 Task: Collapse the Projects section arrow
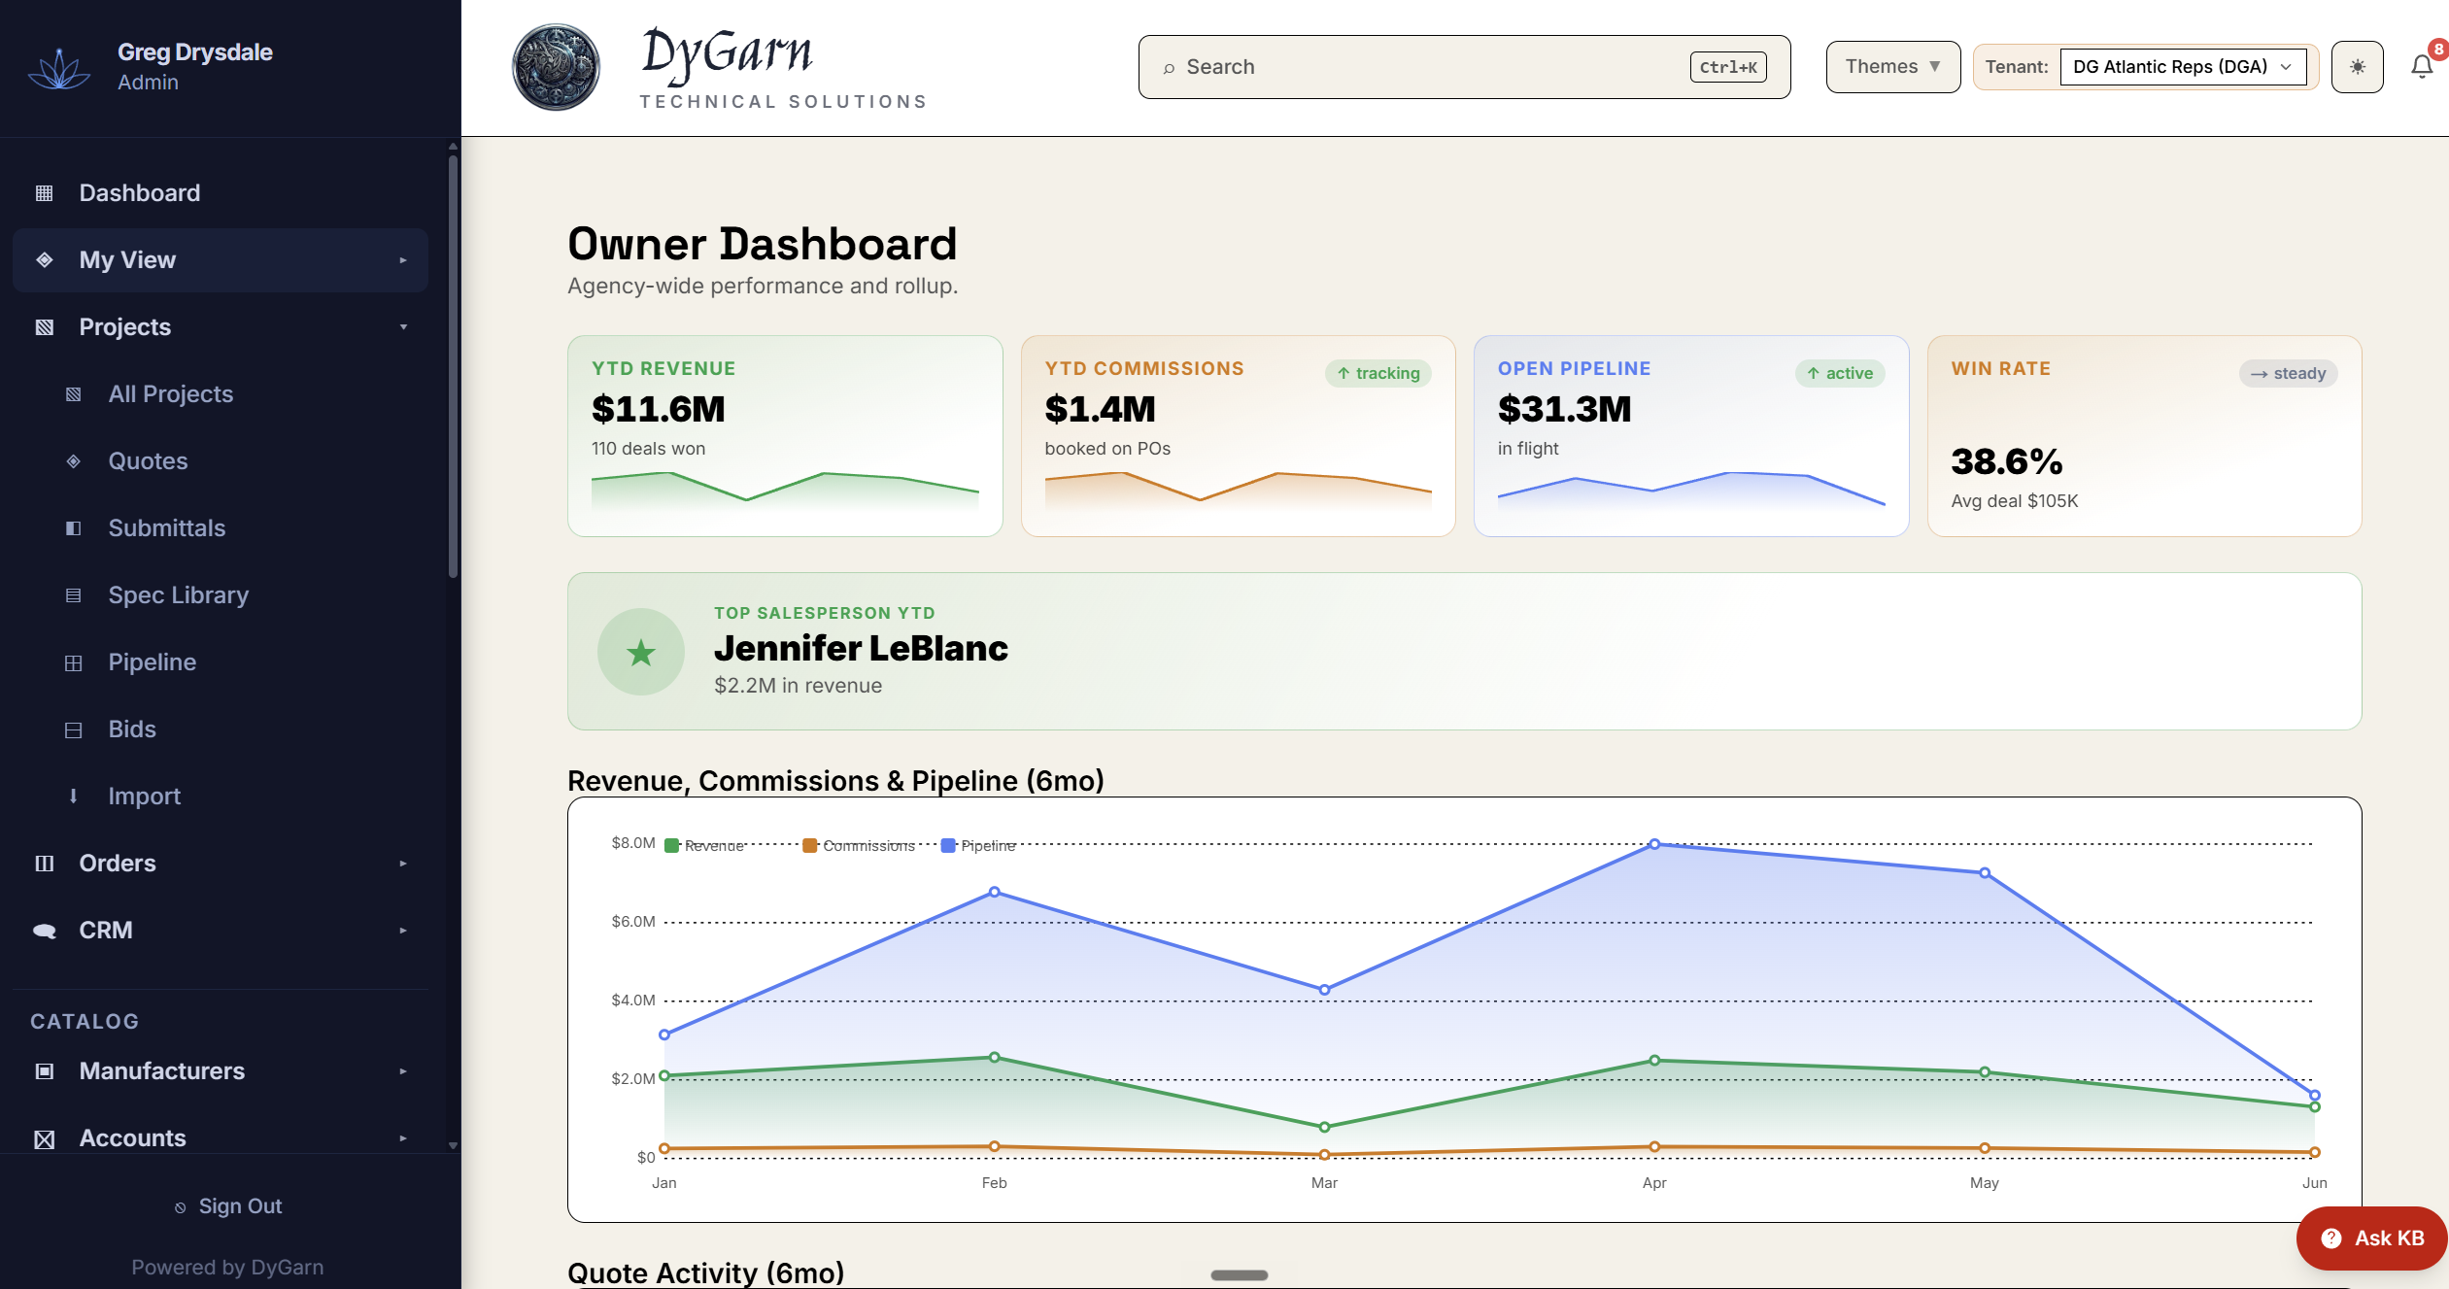pyautogui.click(x=403, y=327)
